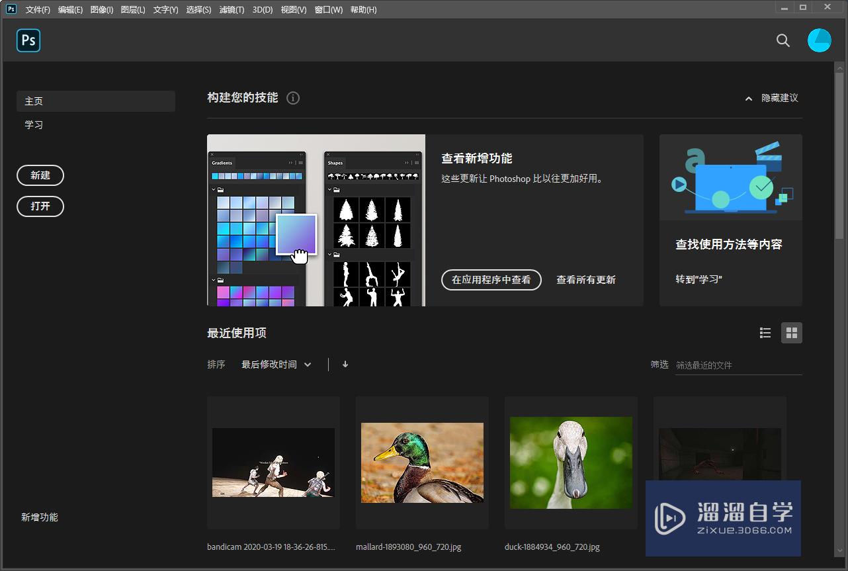The width and height of the screenshot is (848, 571).
Task: Click the downward sort direction arrow
Action: [x=345, y=364]
